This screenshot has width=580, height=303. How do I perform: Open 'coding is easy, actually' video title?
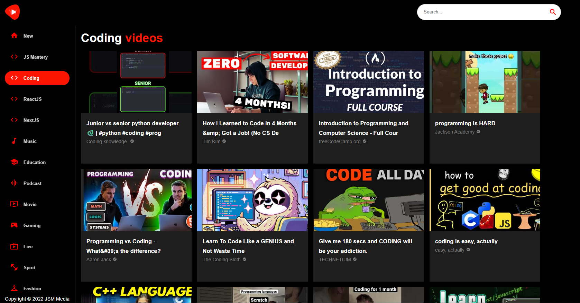[466, 241]
